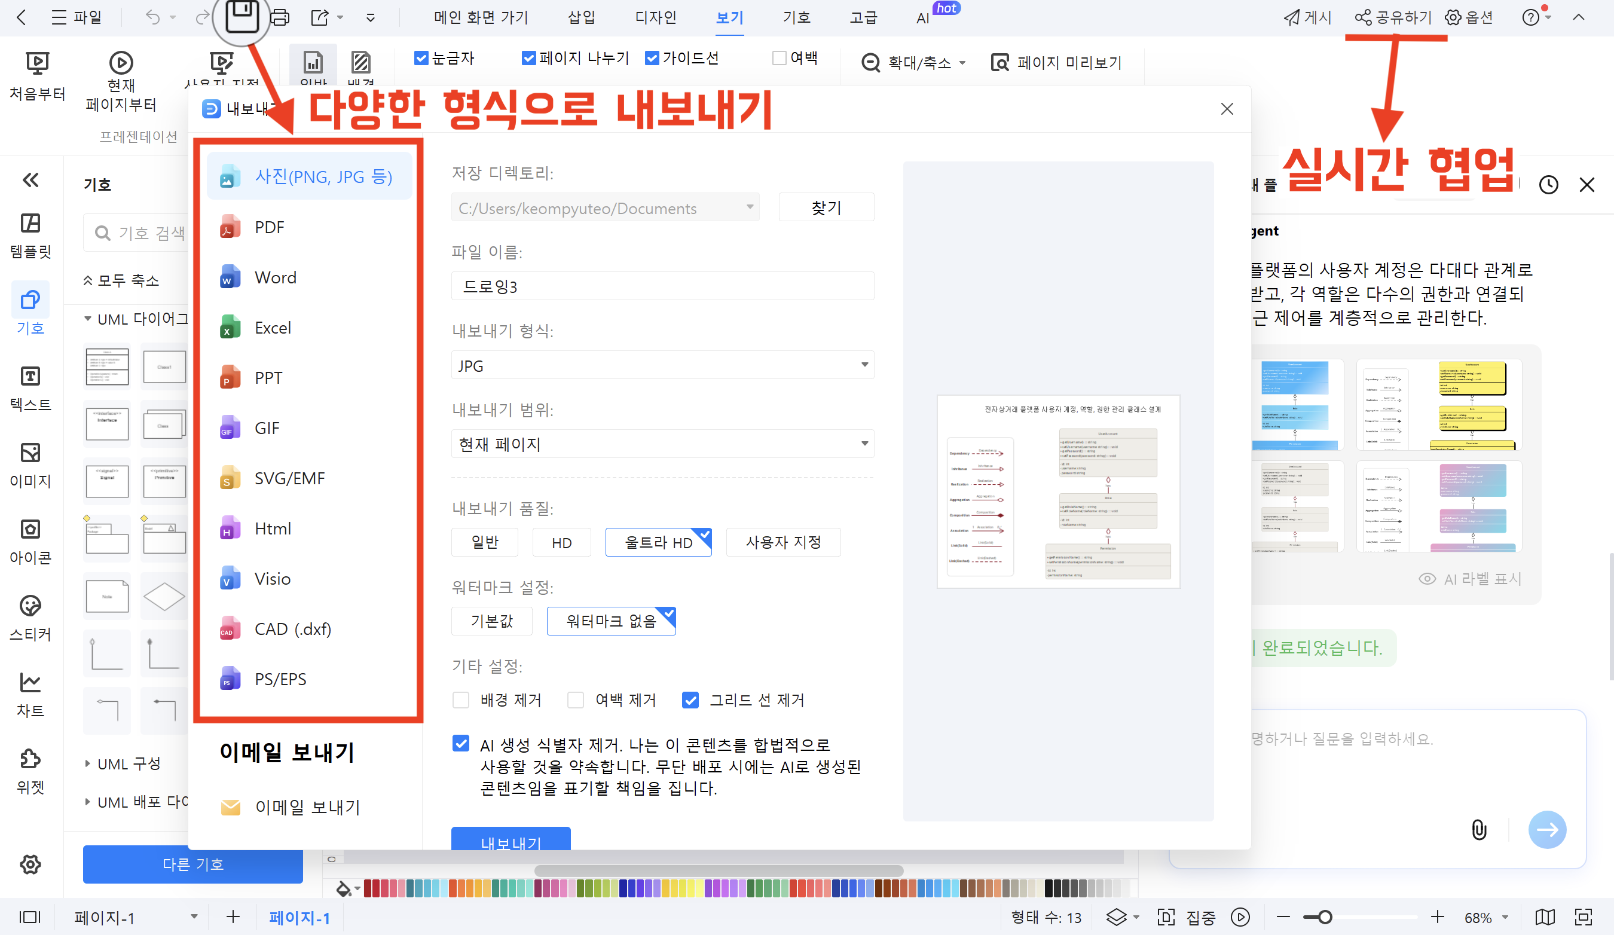The height and width of the screenshot is (935, 1614).
Task: Select PDF export format
Action: click(269, 227)
